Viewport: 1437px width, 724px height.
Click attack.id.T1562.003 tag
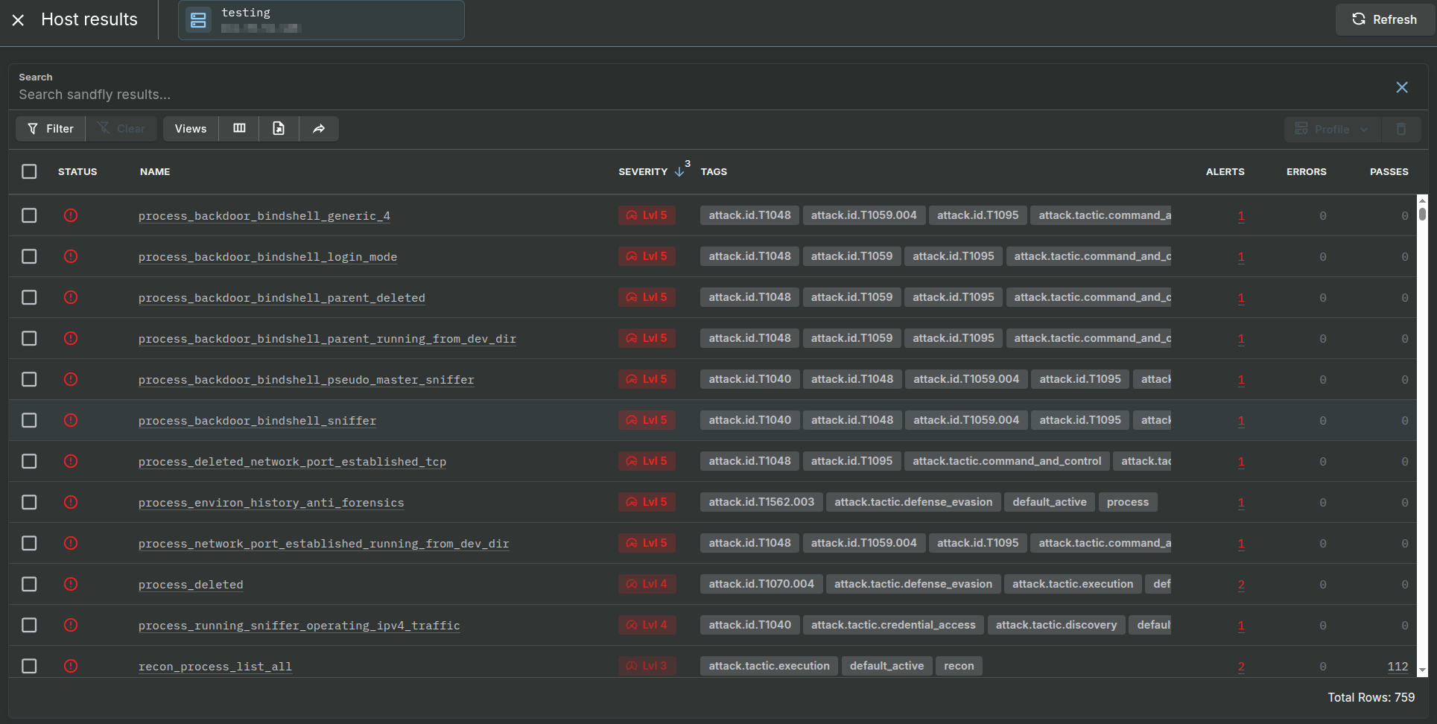[x=761, y=502]
